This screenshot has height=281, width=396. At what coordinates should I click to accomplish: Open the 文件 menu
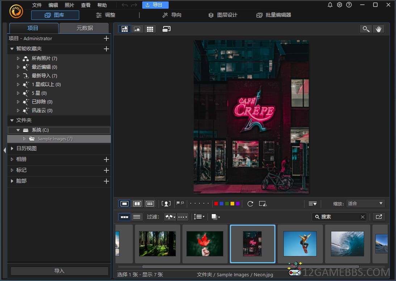(x=37, y=5)
